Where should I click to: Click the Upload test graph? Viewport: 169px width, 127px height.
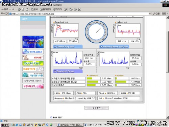point(128,30)
